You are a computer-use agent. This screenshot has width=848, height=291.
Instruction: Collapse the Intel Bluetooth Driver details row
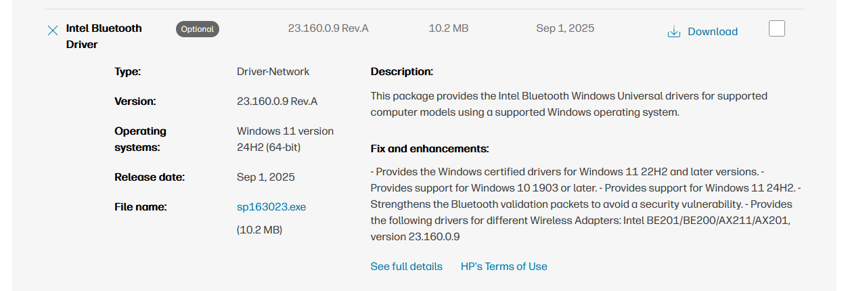53,30
